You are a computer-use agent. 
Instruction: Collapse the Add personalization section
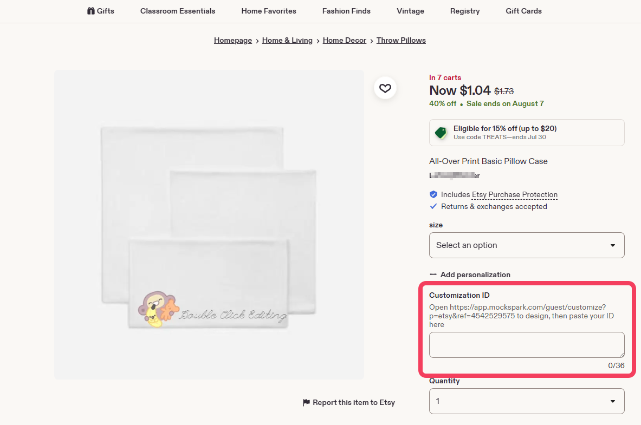pyautogui.click(x=470, y=274)
